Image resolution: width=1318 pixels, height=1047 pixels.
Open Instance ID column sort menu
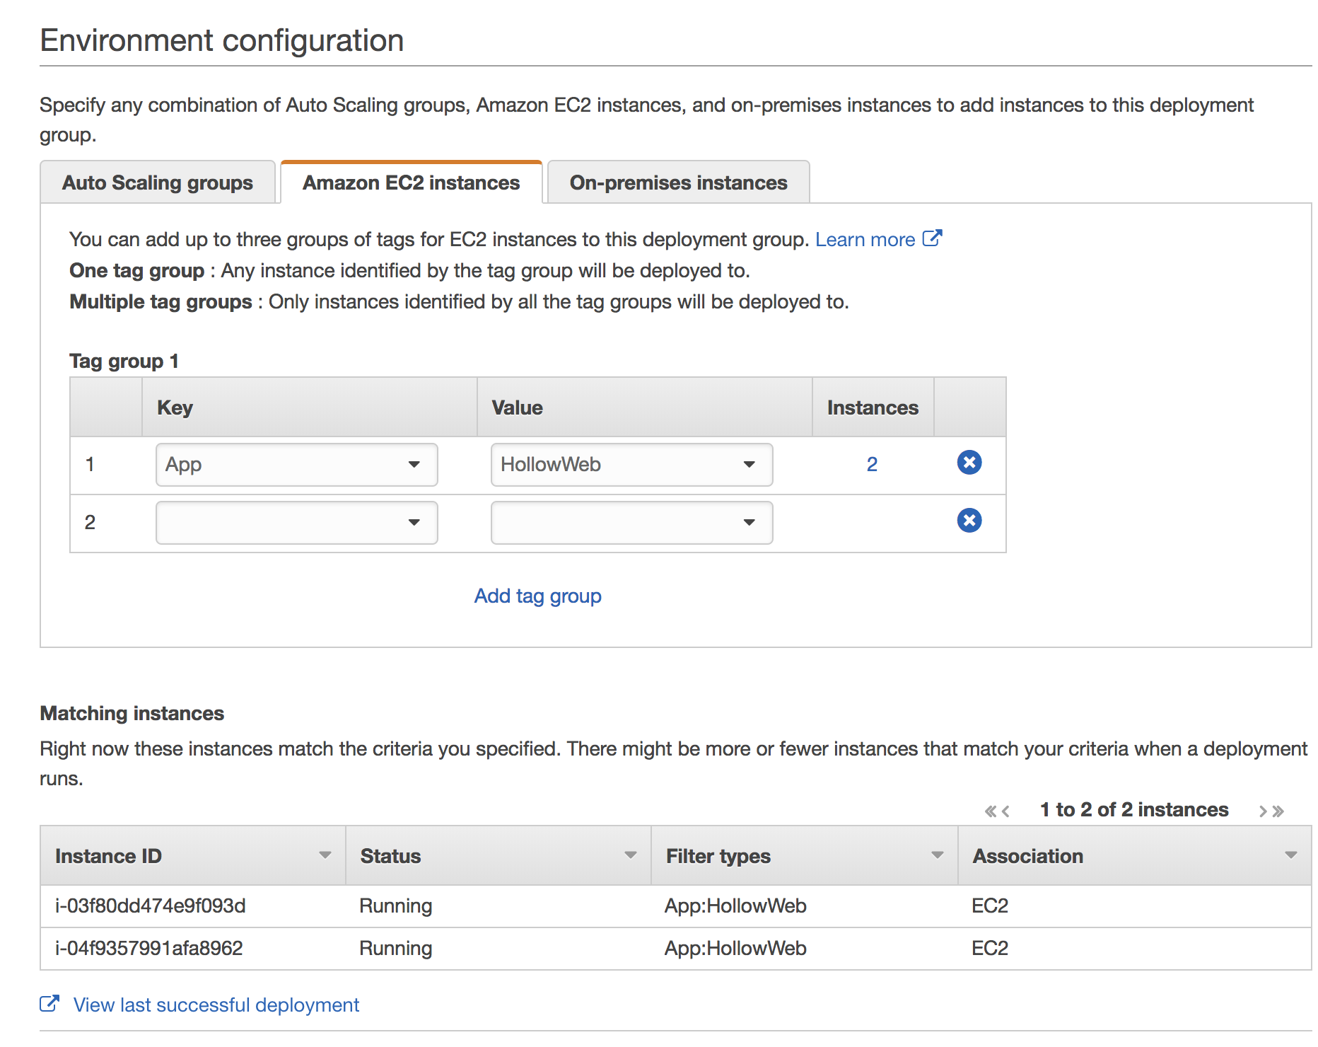[325, 855]
